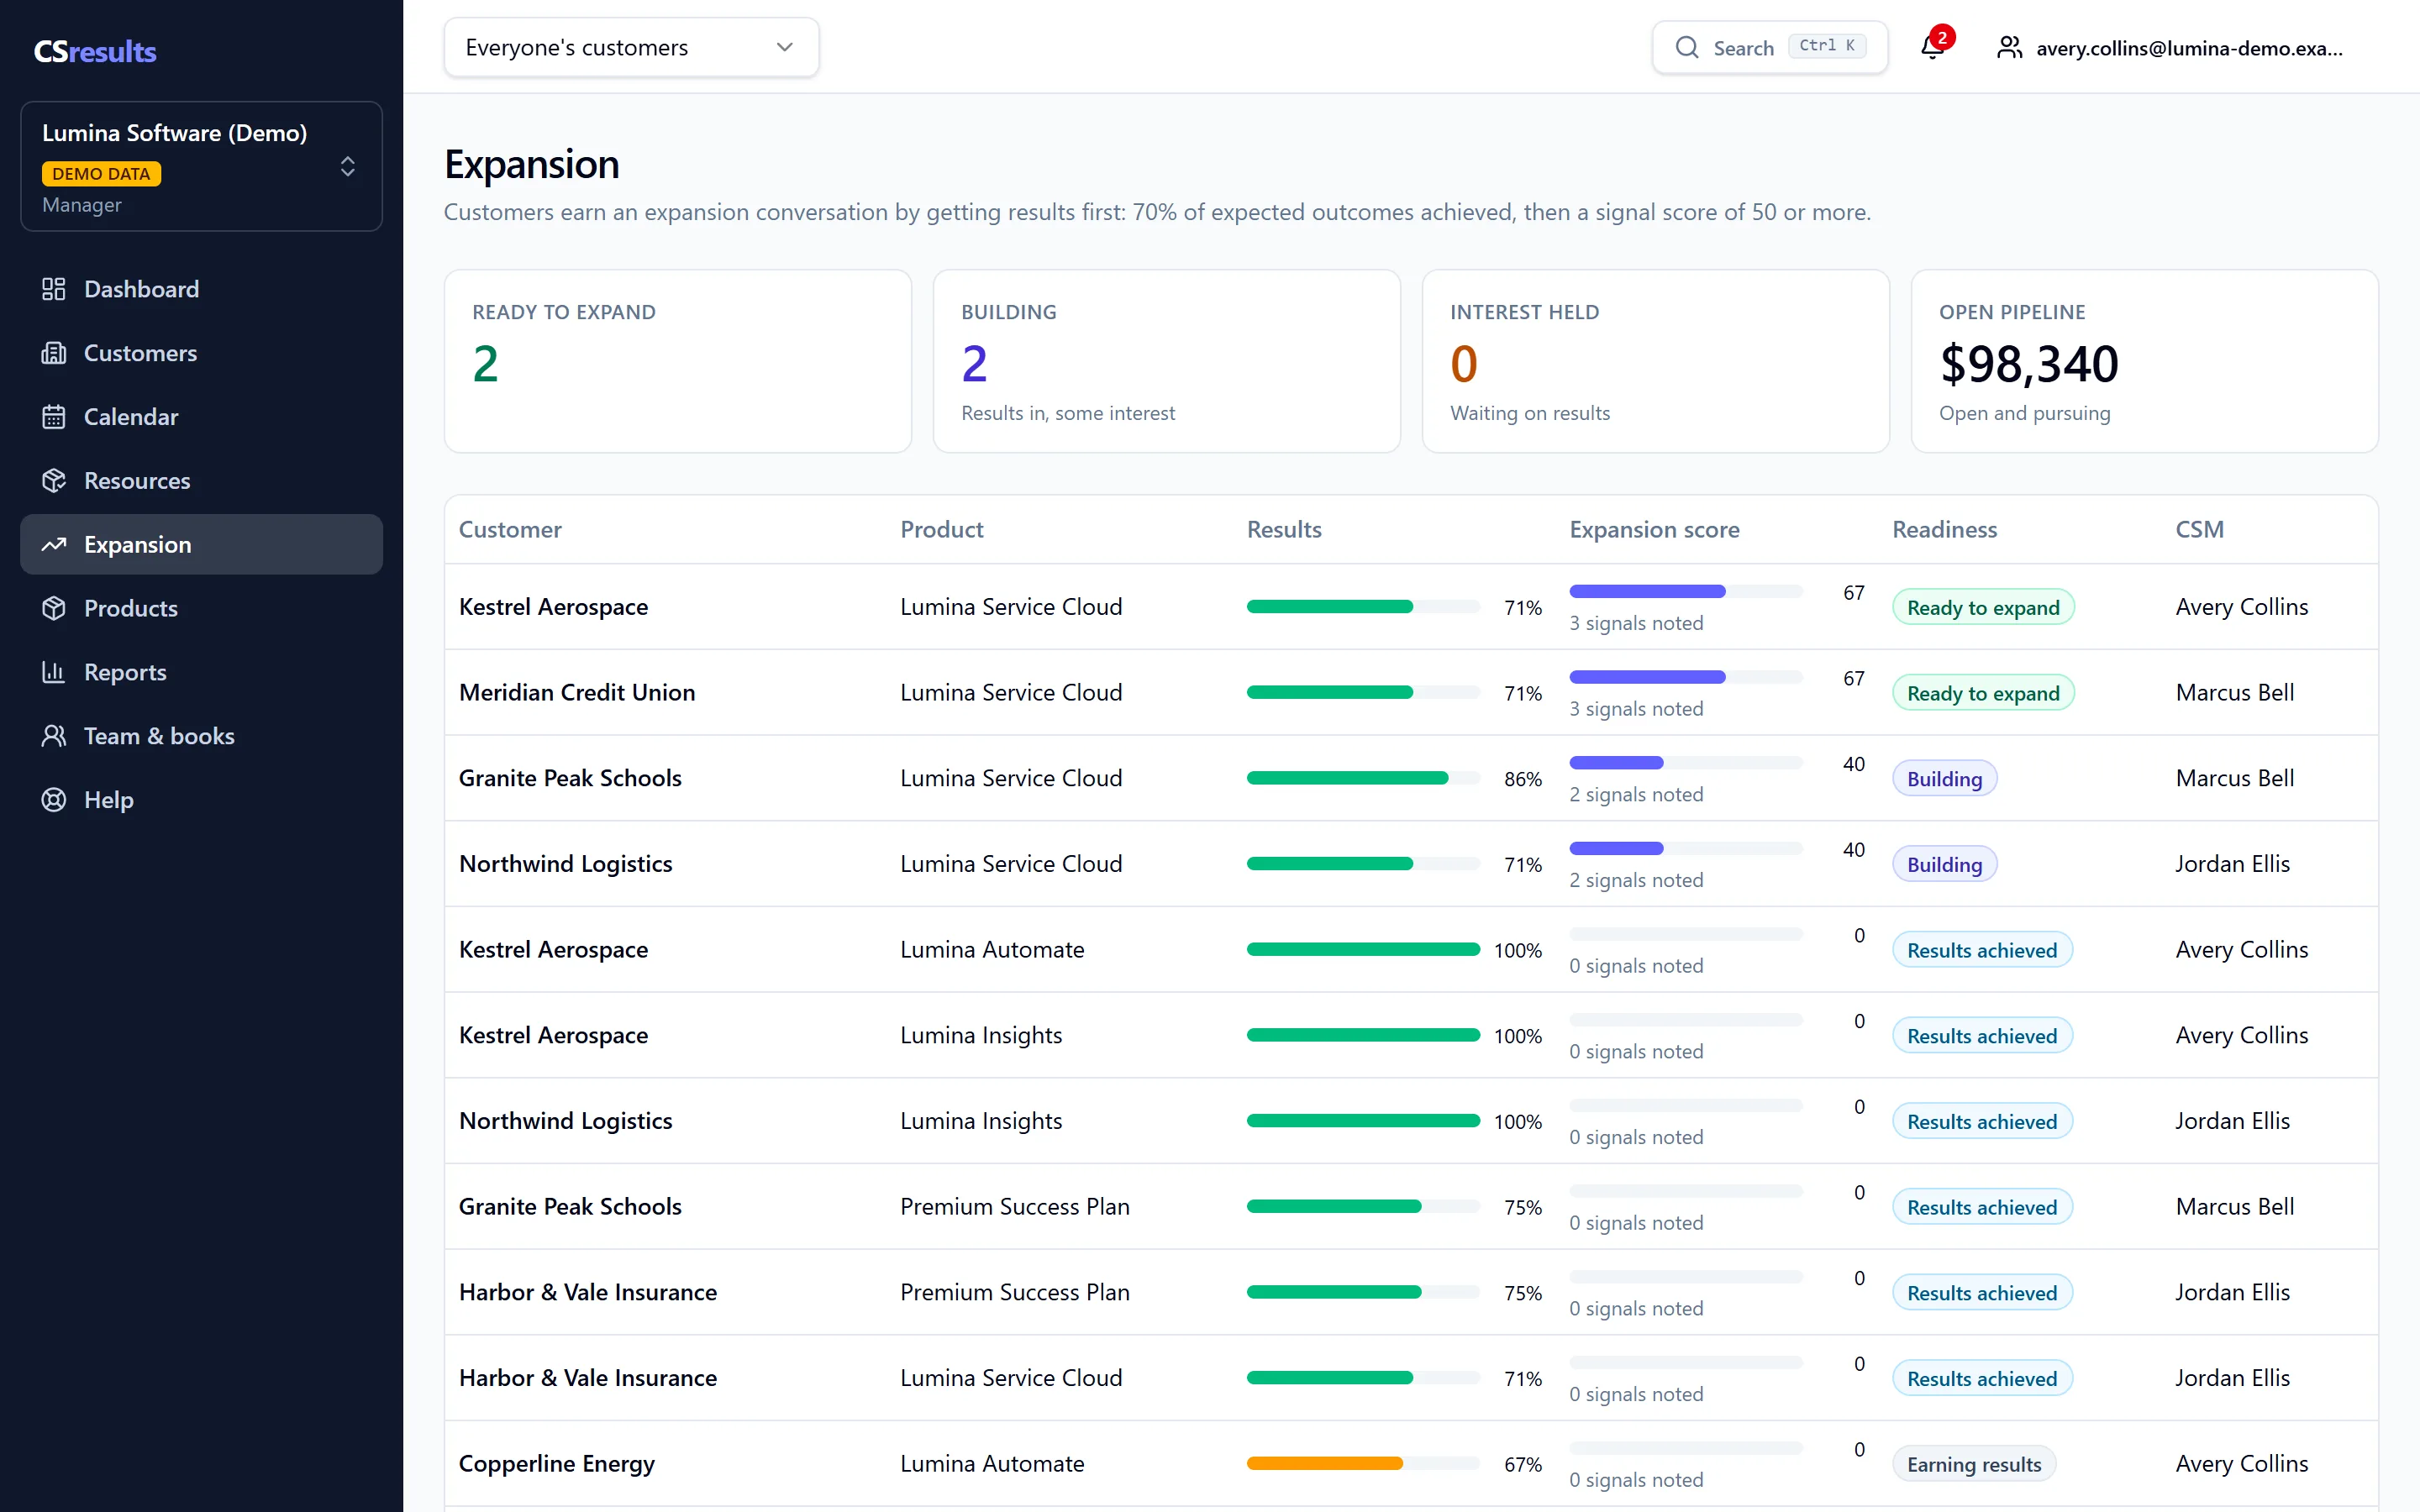Click Copperline Energy orange 67% results bar

[1363, 1464]
